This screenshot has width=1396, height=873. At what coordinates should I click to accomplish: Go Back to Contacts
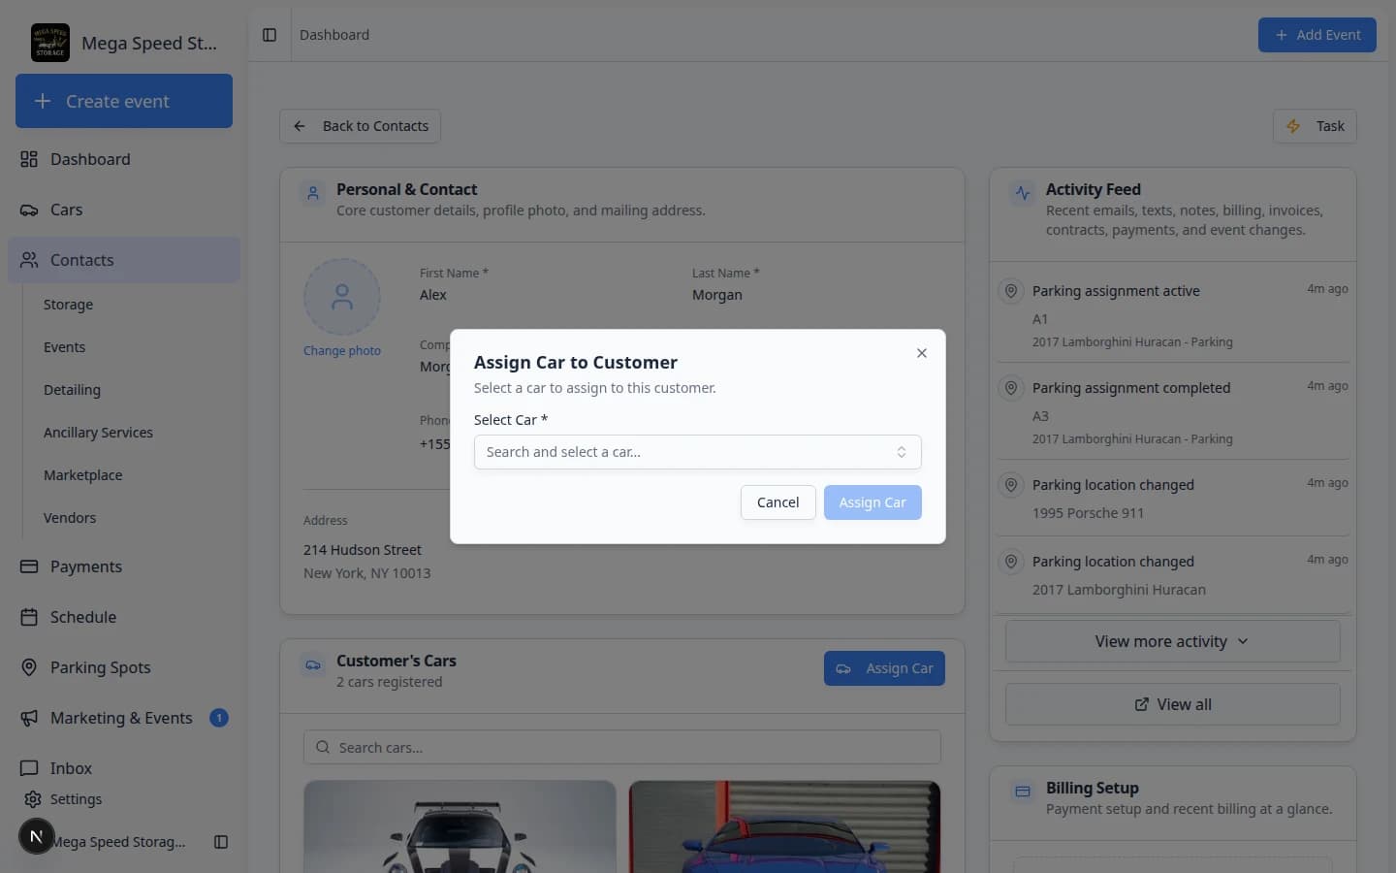coord(360,126)
